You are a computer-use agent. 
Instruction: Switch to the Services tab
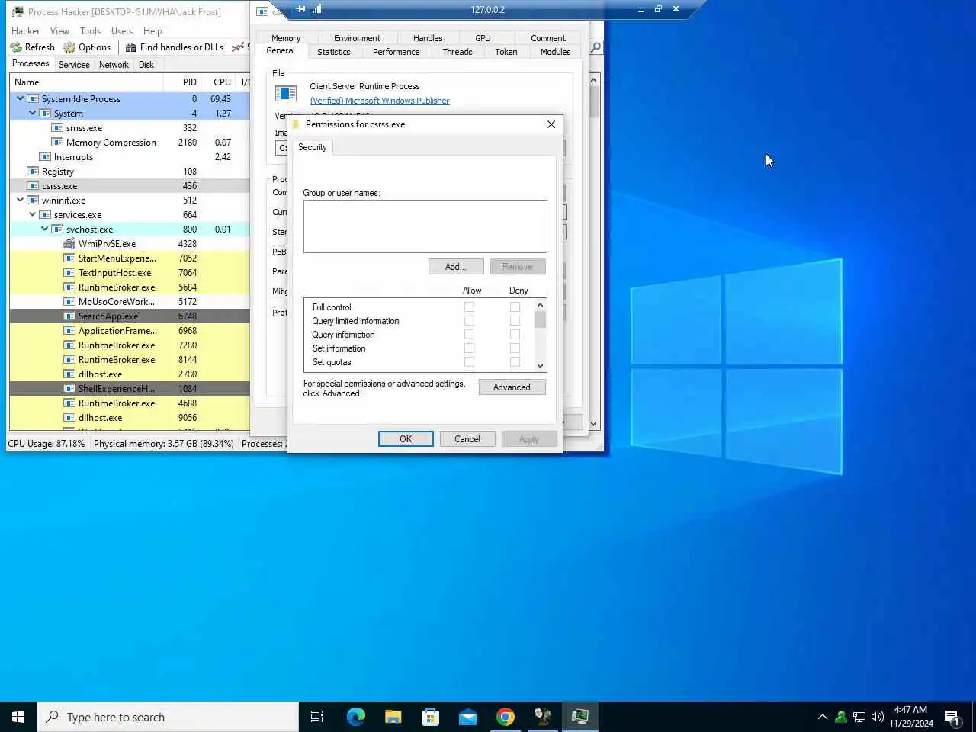click(74, 65)
